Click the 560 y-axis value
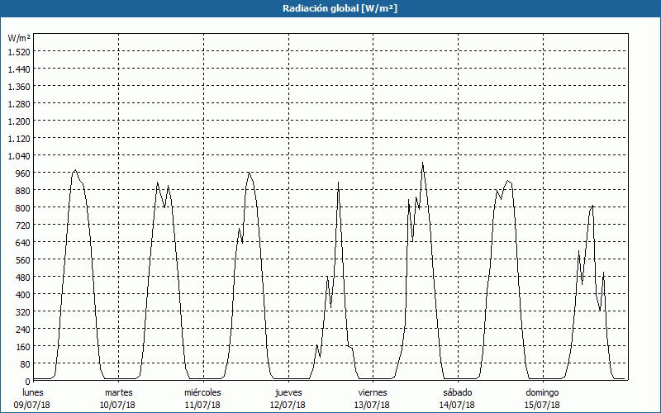661x413 pixels. (x=23, y=260)
